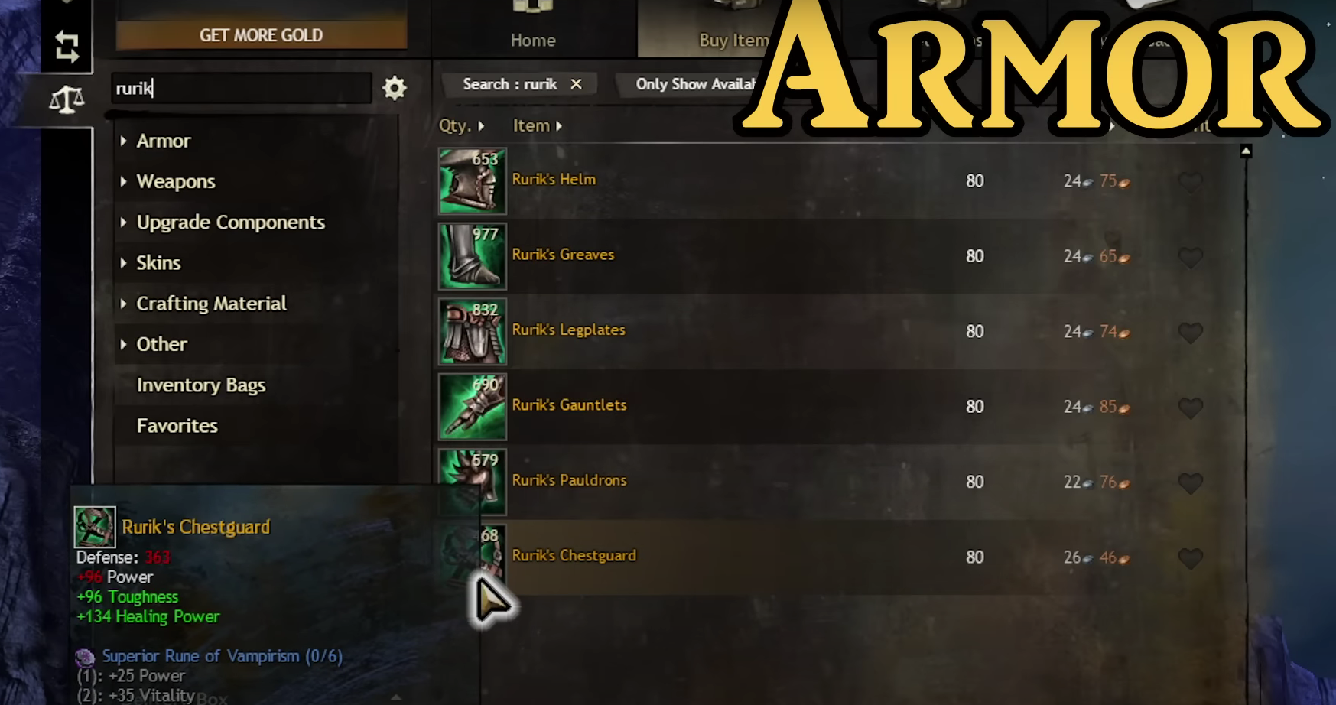The image size is (1336, 705).
Task: Remove the 'Search : rurik' filter
Action: tap(577, 84)
